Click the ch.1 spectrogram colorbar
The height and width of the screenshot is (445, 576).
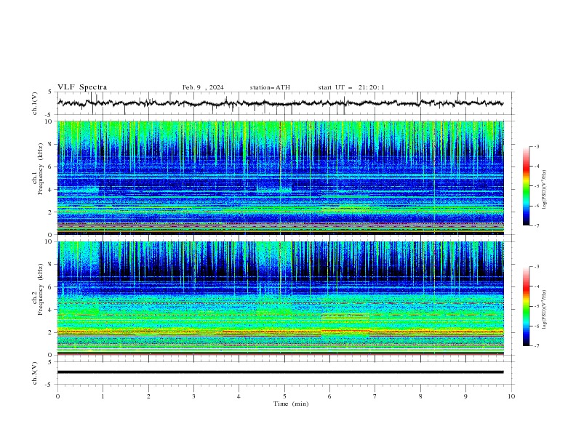pyautogui.click(x=526, y=185)
